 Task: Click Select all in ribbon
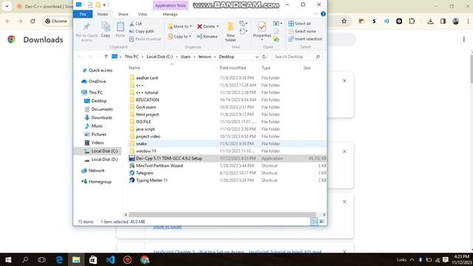click(x=299, y=24)
